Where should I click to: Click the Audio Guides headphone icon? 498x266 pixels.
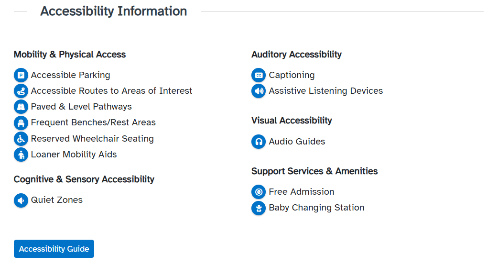(x=259, y=142)
